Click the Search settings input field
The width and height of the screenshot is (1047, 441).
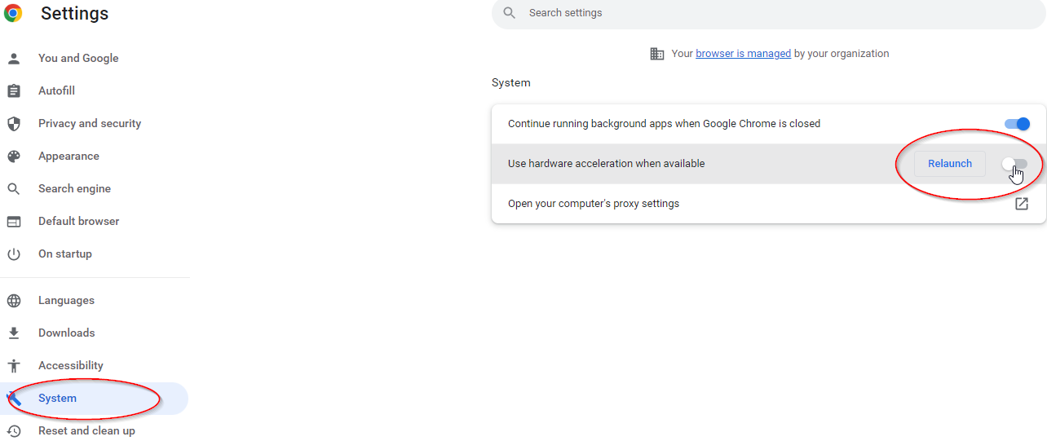[x=766, y=13]
